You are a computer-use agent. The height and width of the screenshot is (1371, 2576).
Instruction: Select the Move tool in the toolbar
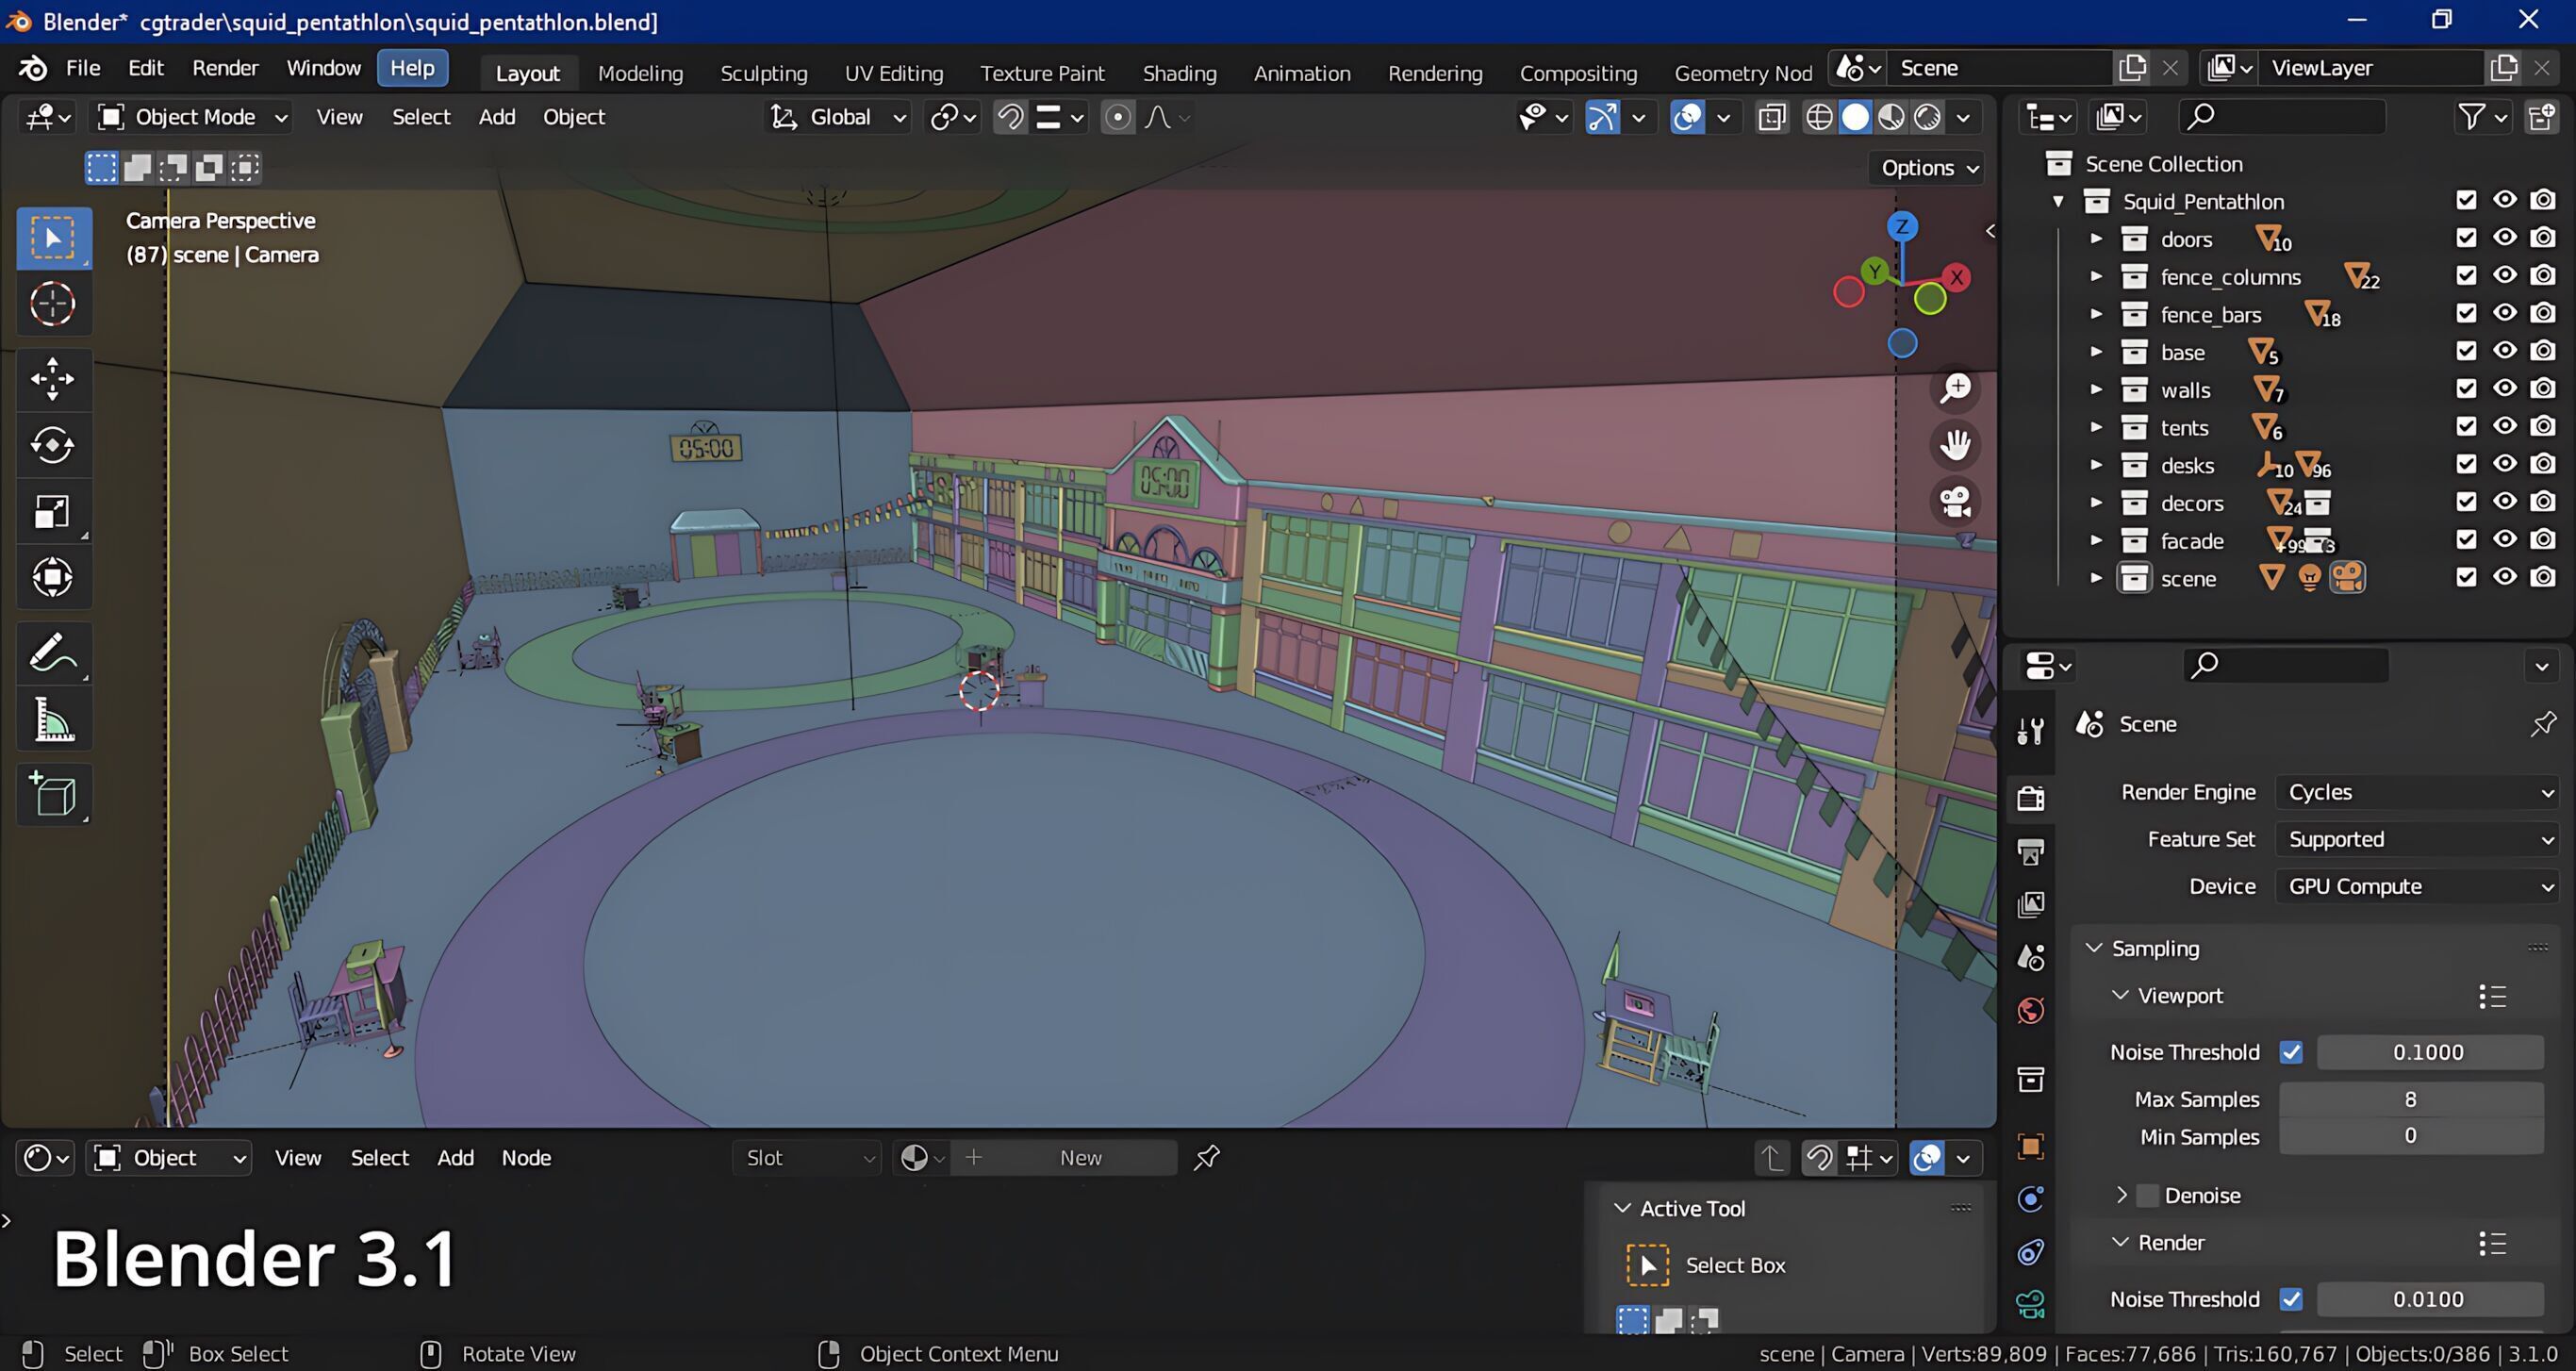point(52,379)
